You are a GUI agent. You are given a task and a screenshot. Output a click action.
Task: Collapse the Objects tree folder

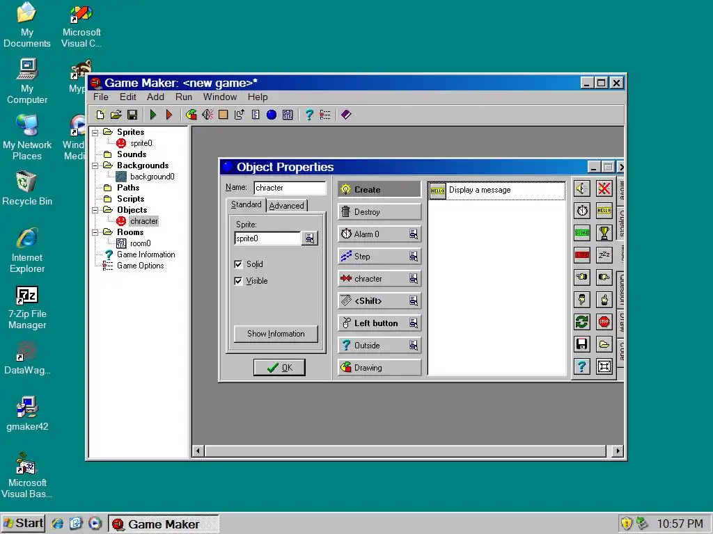coord(95,210)
